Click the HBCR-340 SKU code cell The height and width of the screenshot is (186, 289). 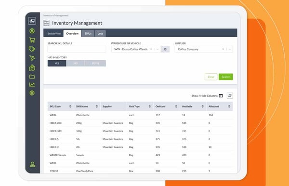tap(55, 131)
